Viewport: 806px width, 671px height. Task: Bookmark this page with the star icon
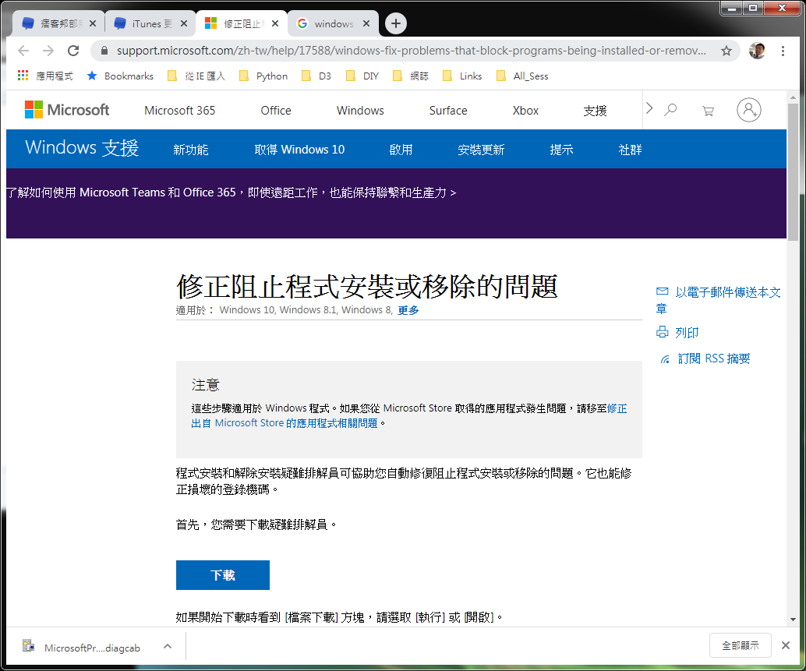coord(726,51)
